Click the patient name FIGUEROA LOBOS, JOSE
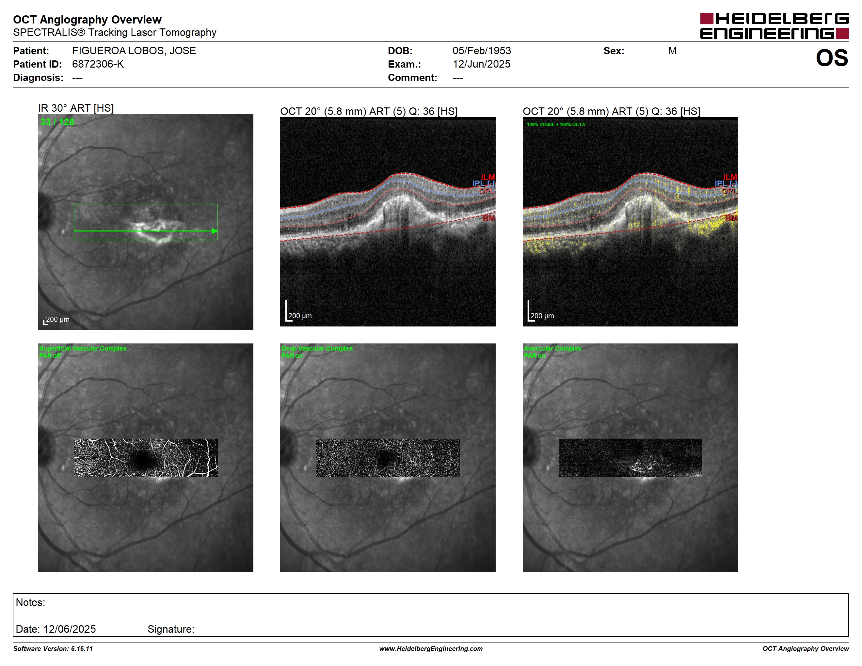This screenshot has width=862, height=666. coord(134,51)
